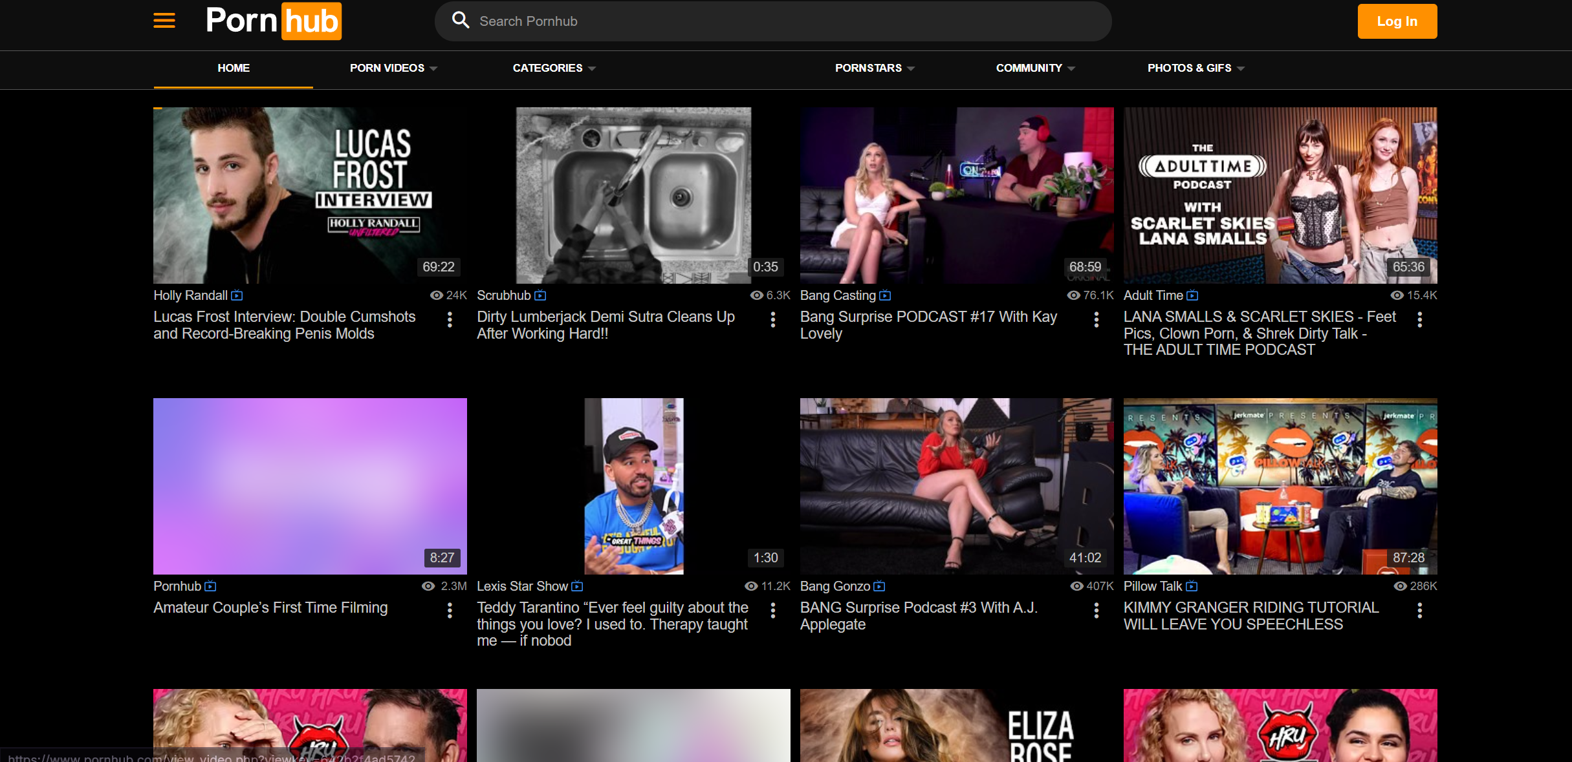The image size is (1572, 762).
Task: Select the Home tab
Action: 234,68
